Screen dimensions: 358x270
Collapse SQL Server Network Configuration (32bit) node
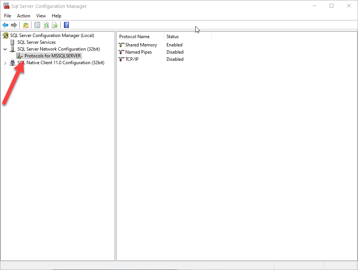click(x=5, y=49)
